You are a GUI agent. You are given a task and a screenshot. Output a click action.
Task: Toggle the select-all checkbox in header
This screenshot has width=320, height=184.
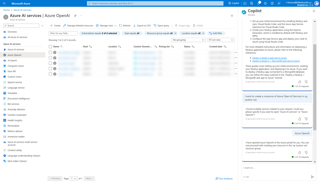[50, 47]
